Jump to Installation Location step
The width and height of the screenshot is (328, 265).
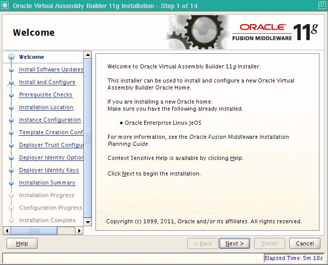coord(46,107)
